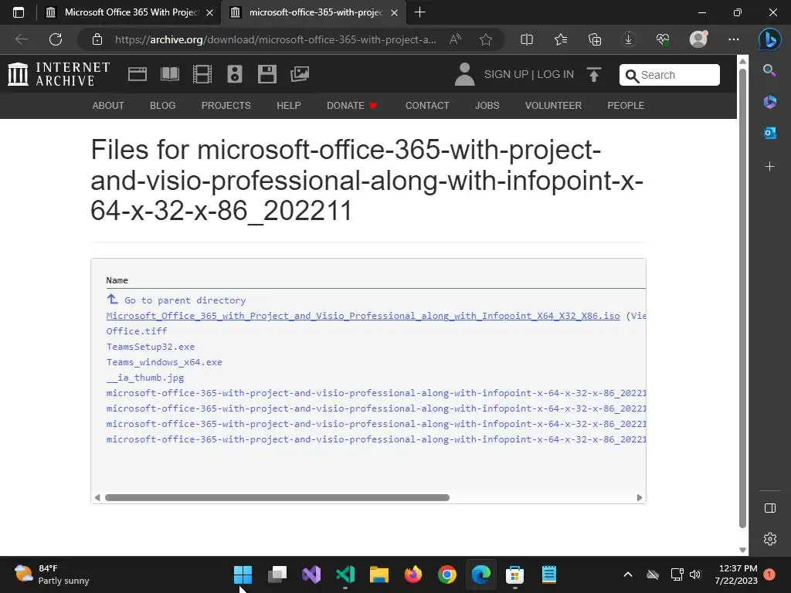
Task: Click the page vertical scrollbar
Action: coord(742,297)
